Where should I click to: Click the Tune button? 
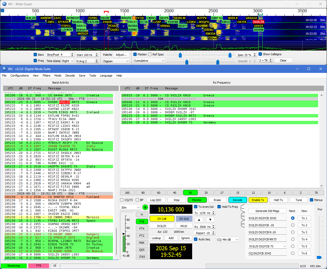(x=299, y=200)
